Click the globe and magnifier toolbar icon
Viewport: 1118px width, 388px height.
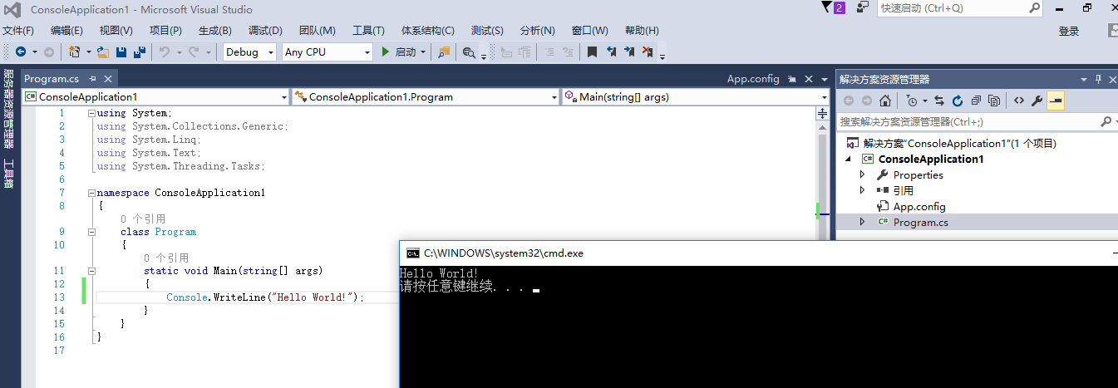pyautogui.click(x=469, y=52)
